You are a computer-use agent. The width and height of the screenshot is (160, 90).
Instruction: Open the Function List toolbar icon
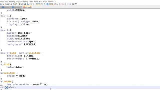coord(55,4)
